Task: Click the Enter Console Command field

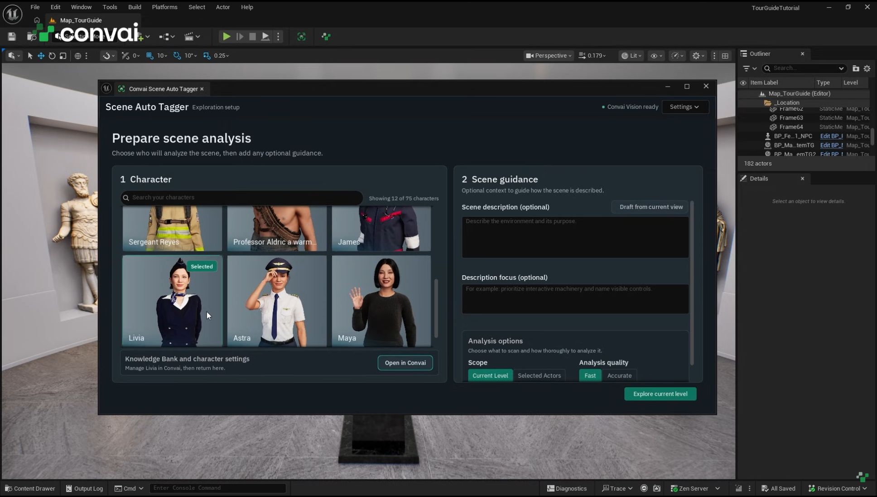Action: pyautogui.click(x=218, y=488)
